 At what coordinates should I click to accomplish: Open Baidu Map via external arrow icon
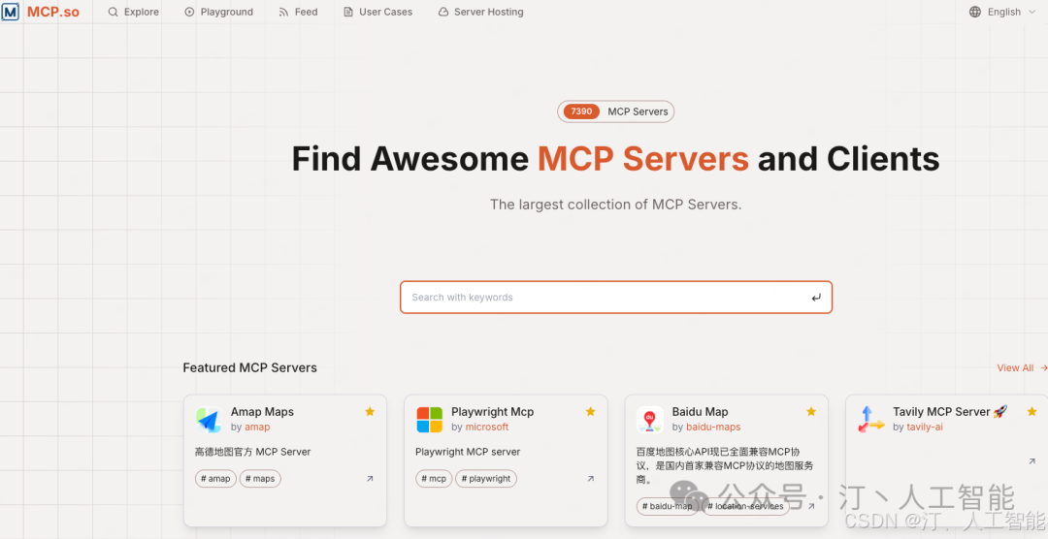pyautogui.click(x=810, y=506)
